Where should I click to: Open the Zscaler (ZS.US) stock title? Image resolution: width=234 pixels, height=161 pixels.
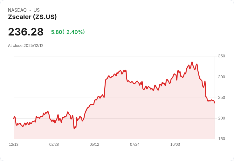coord(32,17)
